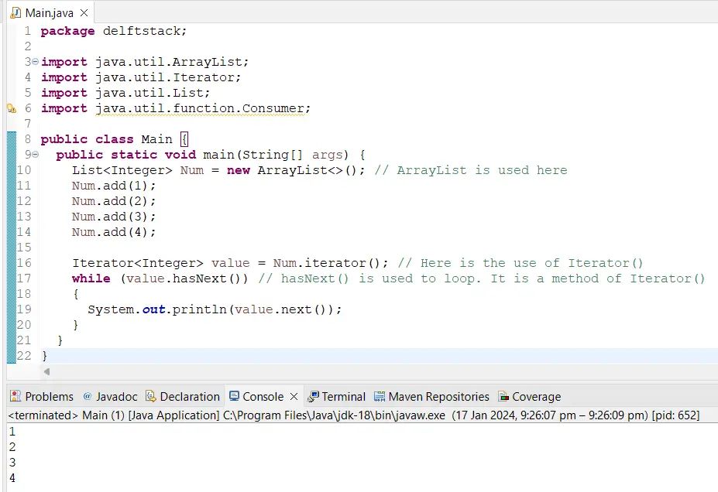Click the Maven Repositories icon
The height and width of the screenshot is (492, 718).
coord(380,396)
